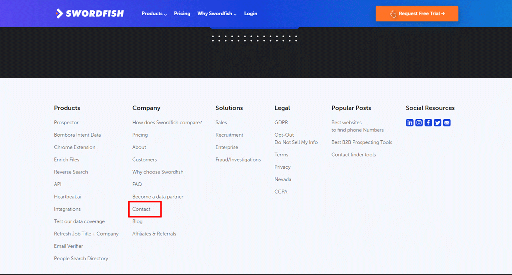
Task: Open the LinkedIn social icon
Action: click(x=410, y=123)
